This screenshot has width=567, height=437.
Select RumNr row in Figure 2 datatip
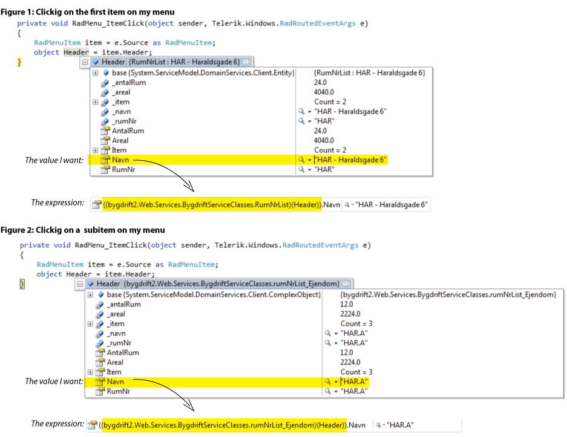[324, 392]
